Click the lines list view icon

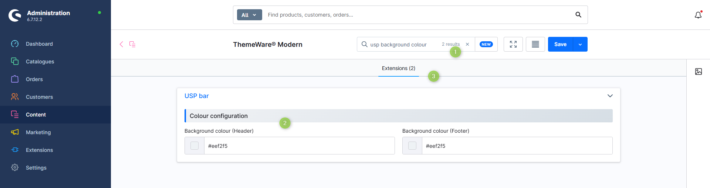click(535, 44)
